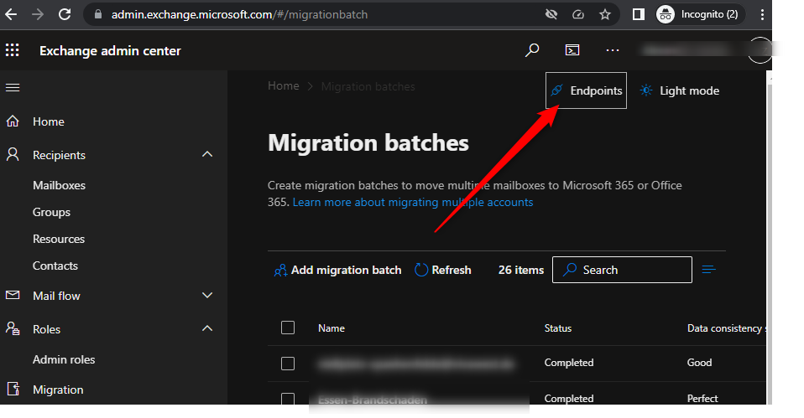Click the Home breadcrumb link
804x418 pixels.
pyautogui.click(x=283, y=86)
